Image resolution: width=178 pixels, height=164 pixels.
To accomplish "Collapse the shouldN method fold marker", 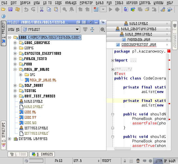I will 113,115.
